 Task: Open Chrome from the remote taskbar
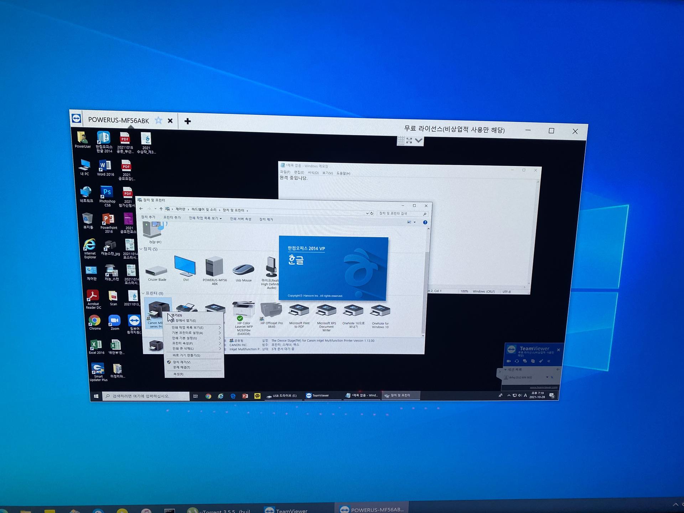pos(208,396)
